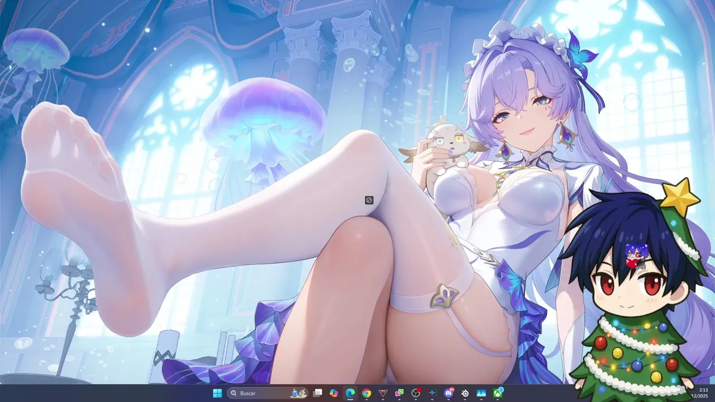
Task: Click the Buscar search box
Action: pos(268,393)
